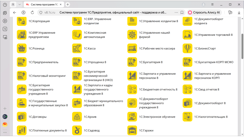Click the site protection shield icon

click(41, 12)
